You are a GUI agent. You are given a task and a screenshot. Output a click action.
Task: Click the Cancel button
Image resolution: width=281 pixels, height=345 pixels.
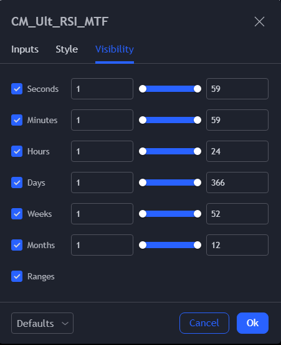click(204, 323)
